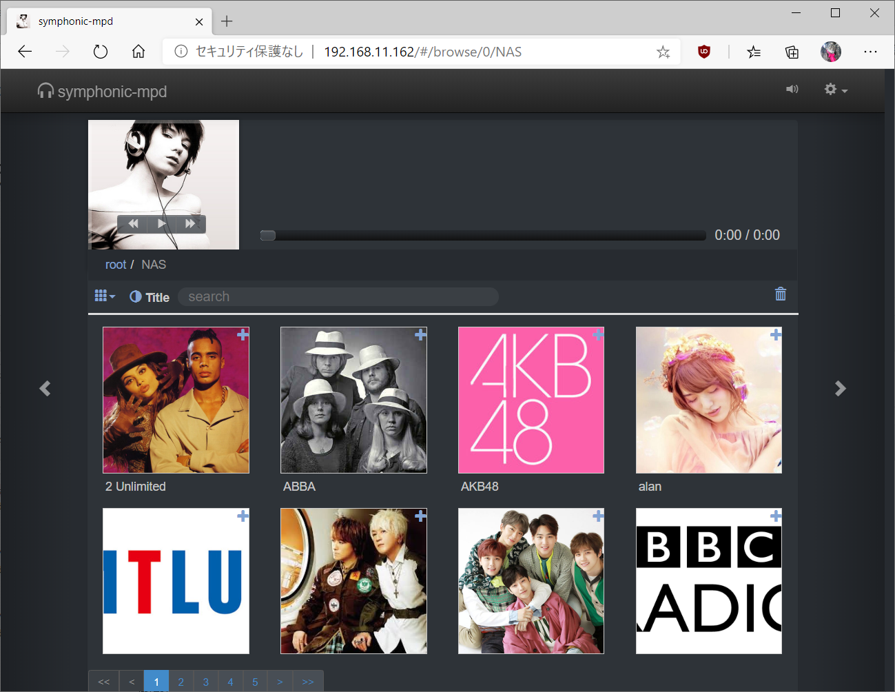Viewport: 895px width, 692px height.
Task: Click the playback seek slider handle
Action: [x=268, y=236]
